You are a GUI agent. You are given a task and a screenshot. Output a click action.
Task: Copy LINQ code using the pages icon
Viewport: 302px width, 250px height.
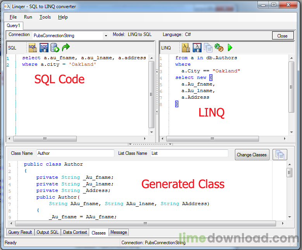208,48
